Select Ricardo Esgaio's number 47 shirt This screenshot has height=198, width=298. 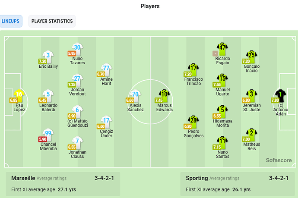pyautogui.click(x=222, y=49)
